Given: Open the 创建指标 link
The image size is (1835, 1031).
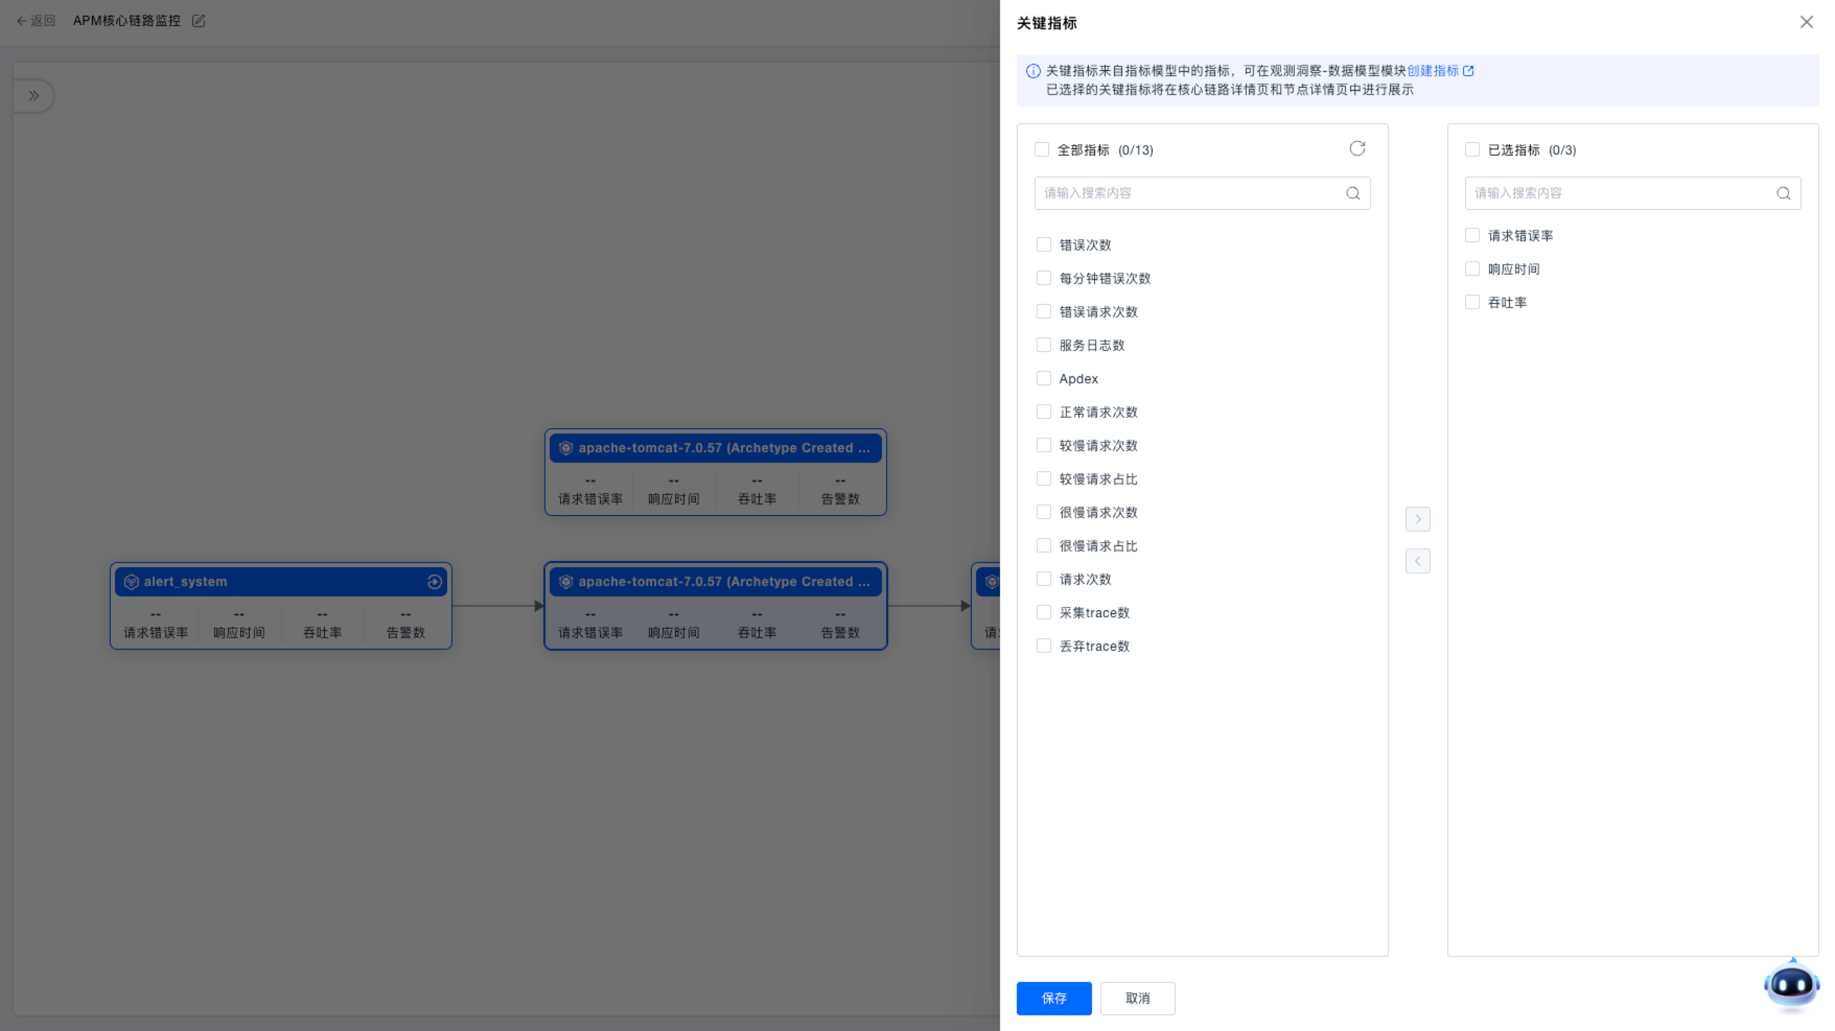Looking at the screenshot, I should coord(1433,71).
